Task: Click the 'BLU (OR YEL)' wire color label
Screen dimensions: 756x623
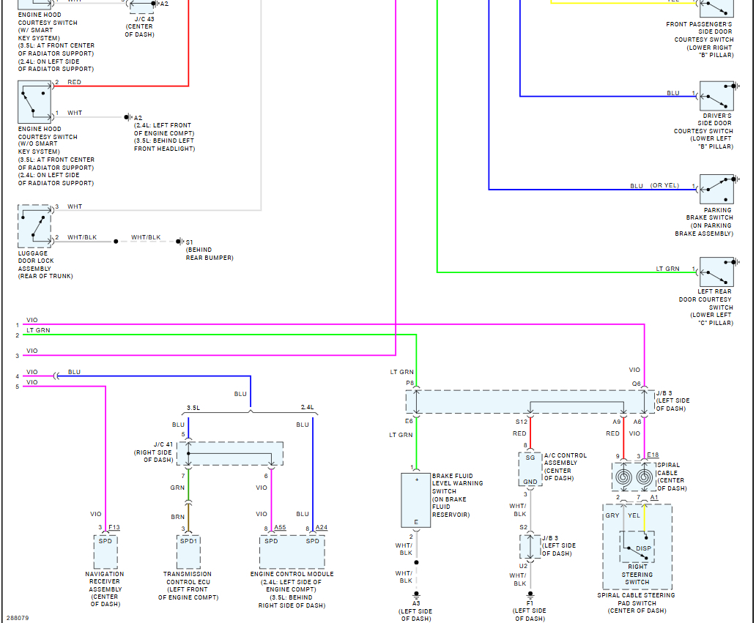Action: pos(654,185)
